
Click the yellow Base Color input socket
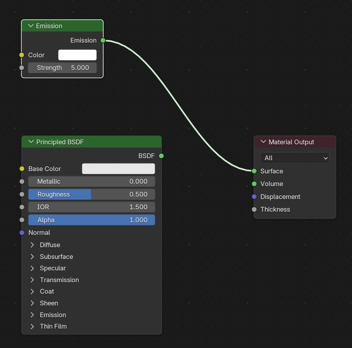tap(22, 169)
